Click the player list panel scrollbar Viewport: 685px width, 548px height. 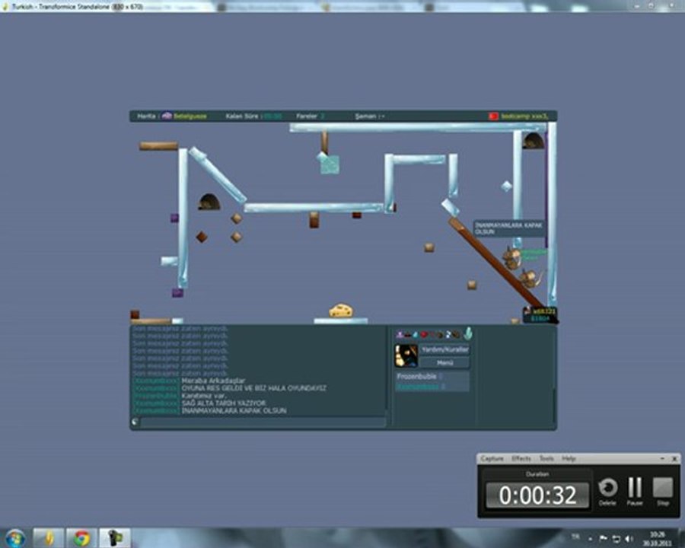[554, 404]
